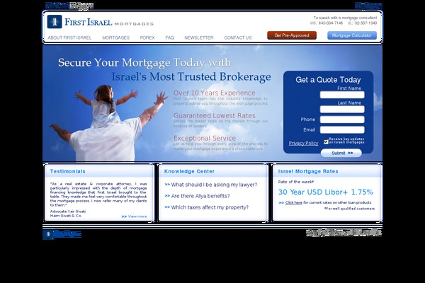The image size is (425, 283).
Task: View more testimonials
Action: 134,216
